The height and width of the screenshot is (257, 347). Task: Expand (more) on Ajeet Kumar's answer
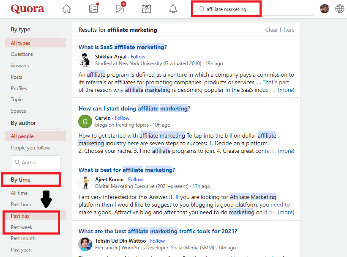point(286,213)
